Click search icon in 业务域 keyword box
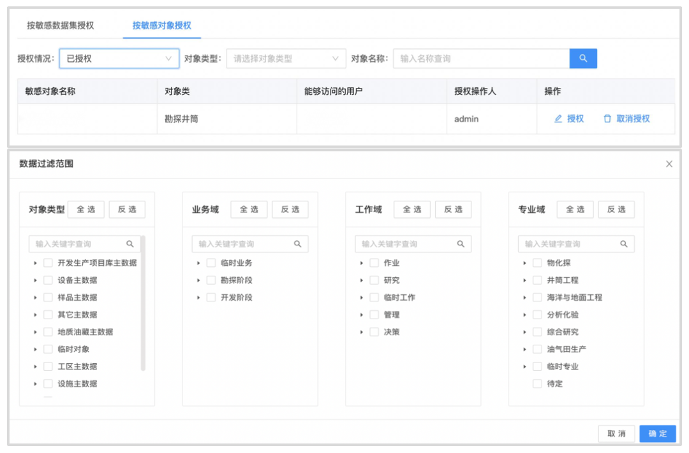Screen dimensions: 689x453 pyautogui.click(x=297, y=244)
